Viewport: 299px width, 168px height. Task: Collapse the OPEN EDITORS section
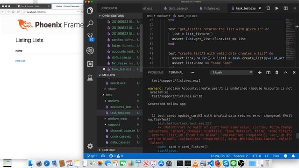[120, 16]
